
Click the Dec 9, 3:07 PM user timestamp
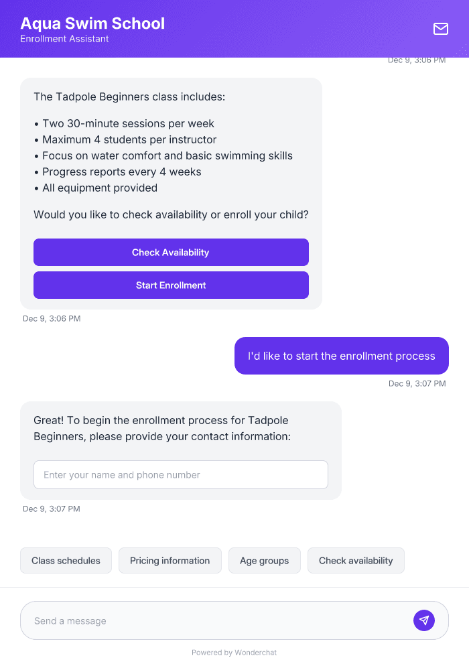[x=416, y=383]
